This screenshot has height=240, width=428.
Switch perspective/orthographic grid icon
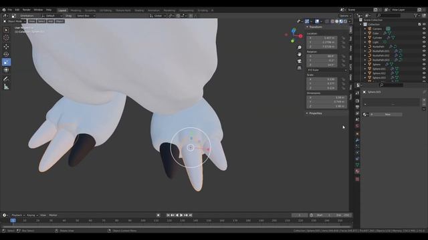tap(300, 68)
